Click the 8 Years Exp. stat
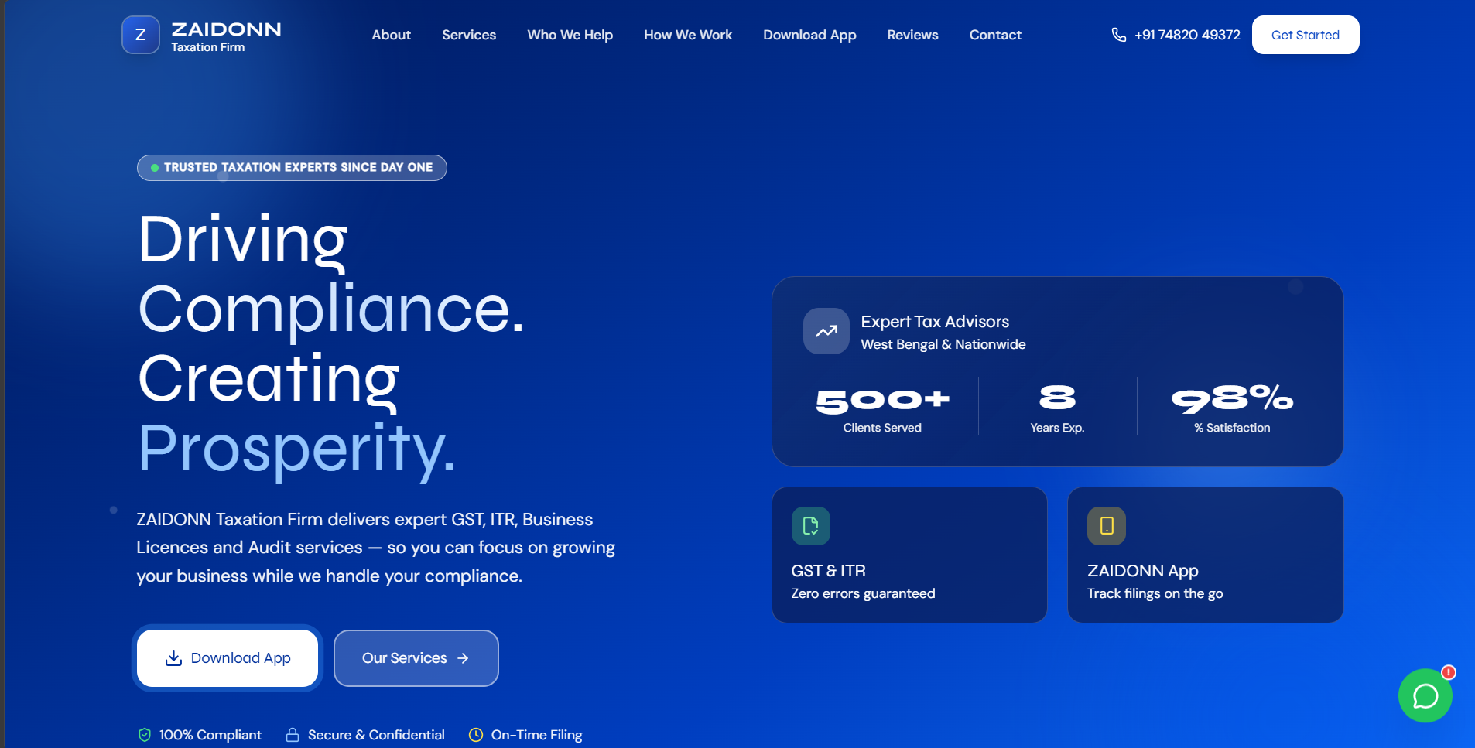 (x=1057, y=408)
